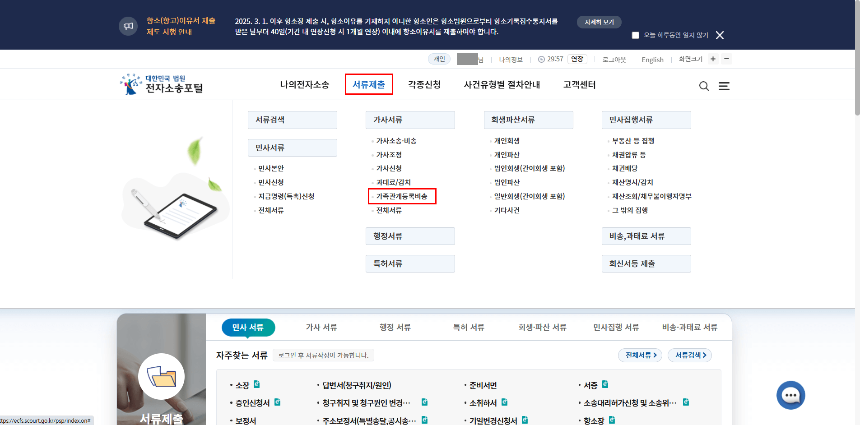The image size is (860, 425).
Task: Select the 각종신청 menu item
Action: coord(424,84)
